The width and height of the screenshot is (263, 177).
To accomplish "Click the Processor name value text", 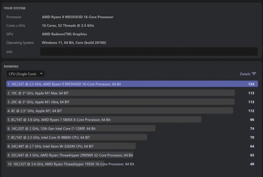I will click(78, 17).
